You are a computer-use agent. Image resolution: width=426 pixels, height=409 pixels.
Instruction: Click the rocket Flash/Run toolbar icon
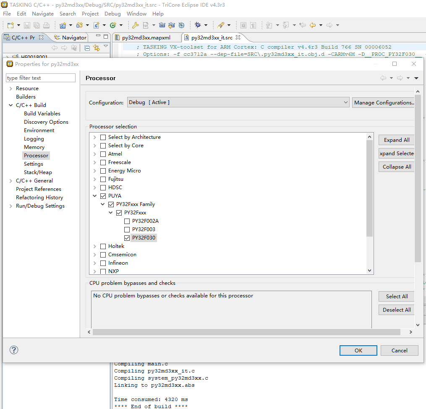[221, 25]
